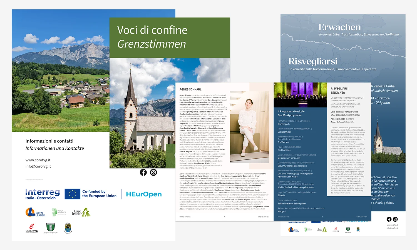Click the small COROFVG logo on poster

[336, 230]
